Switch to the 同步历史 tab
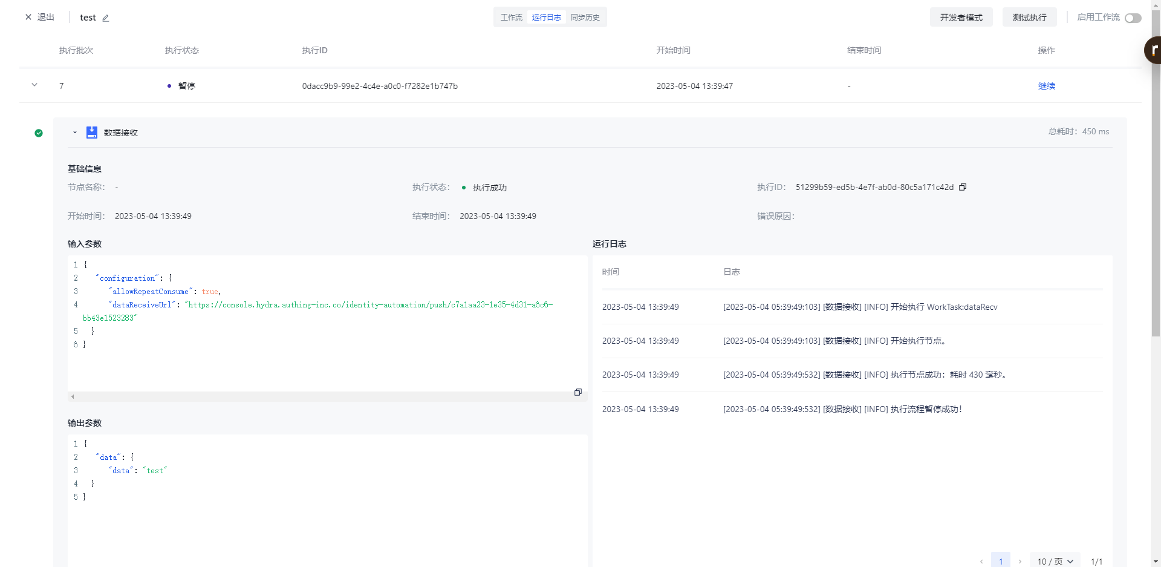 click(585, 18)
